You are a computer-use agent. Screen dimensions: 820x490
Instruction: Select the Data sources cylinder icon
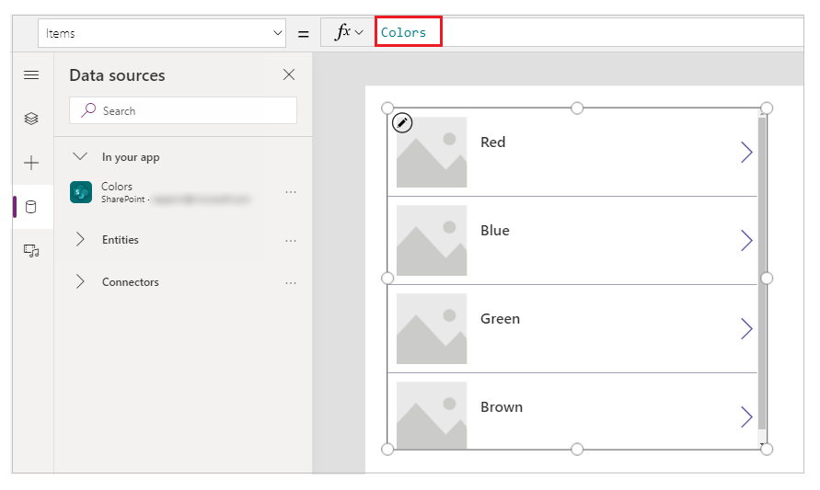coord(31,207)
